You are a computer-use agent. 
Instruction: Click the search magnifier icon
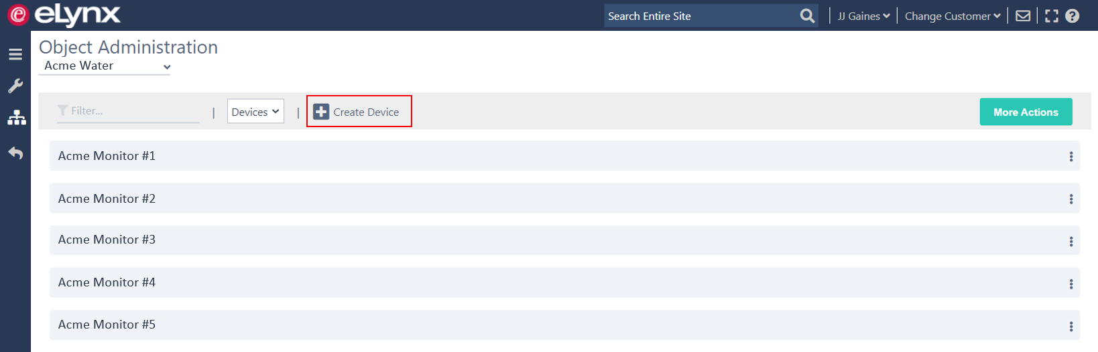pyautogui.click(x=808, y=15)
